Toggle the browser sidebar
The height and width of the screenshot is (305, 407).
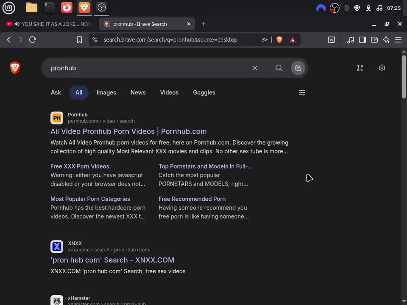coord(362,40)
